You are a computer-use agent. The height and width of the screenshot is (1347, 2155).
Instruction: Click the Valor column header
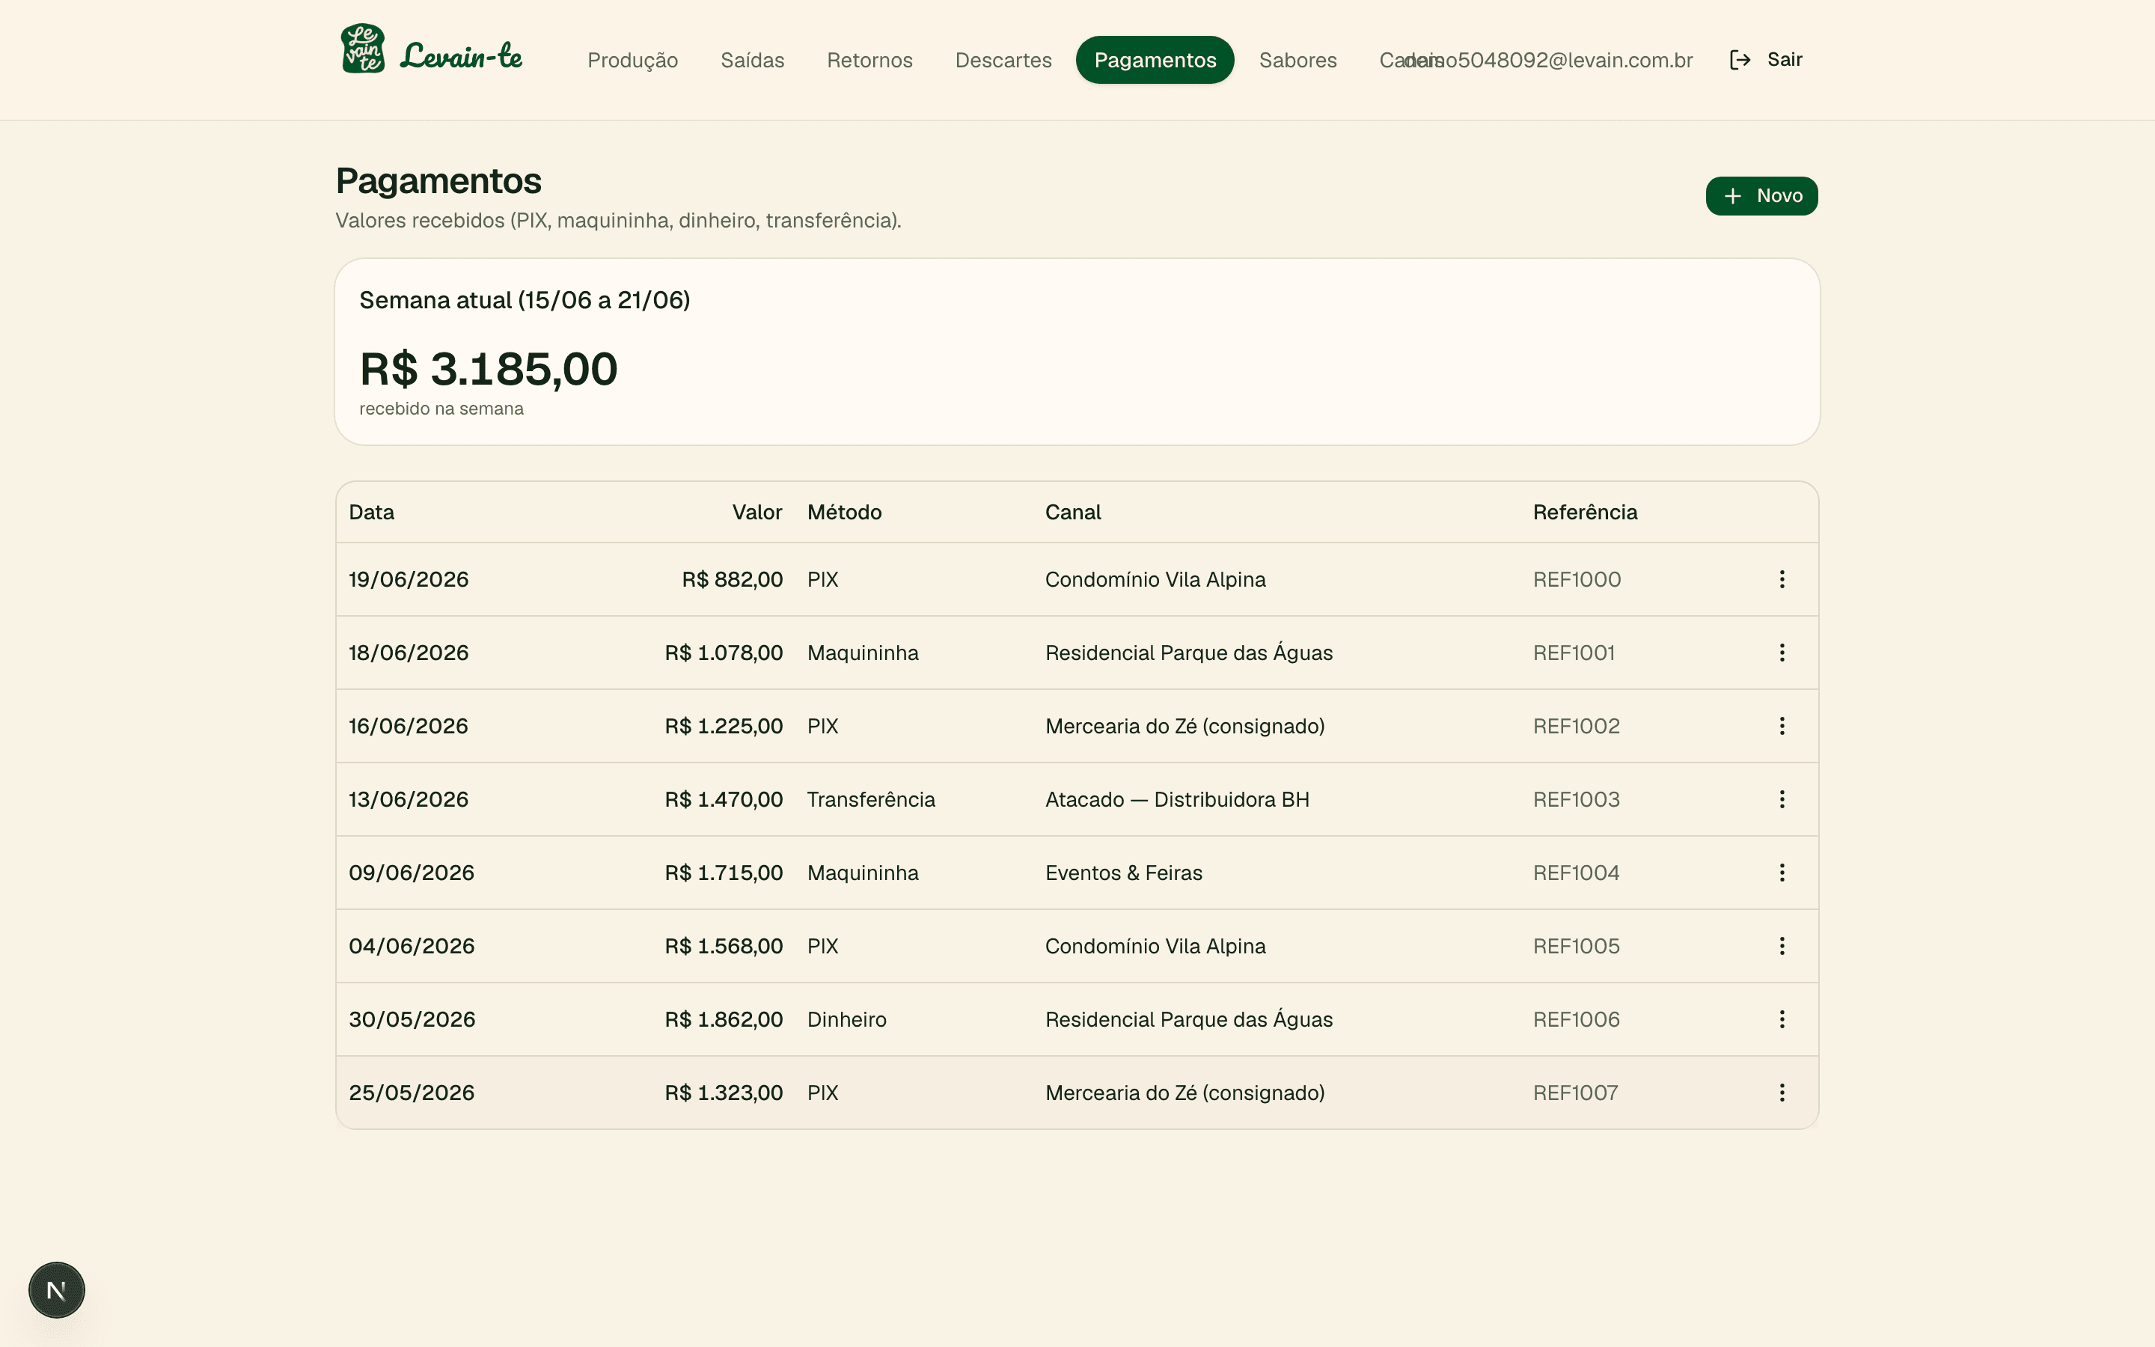[757, 513]
